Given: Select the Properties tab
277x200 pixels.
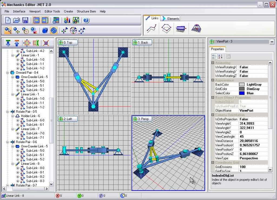Looking at the screenshot, I should 217,49.
